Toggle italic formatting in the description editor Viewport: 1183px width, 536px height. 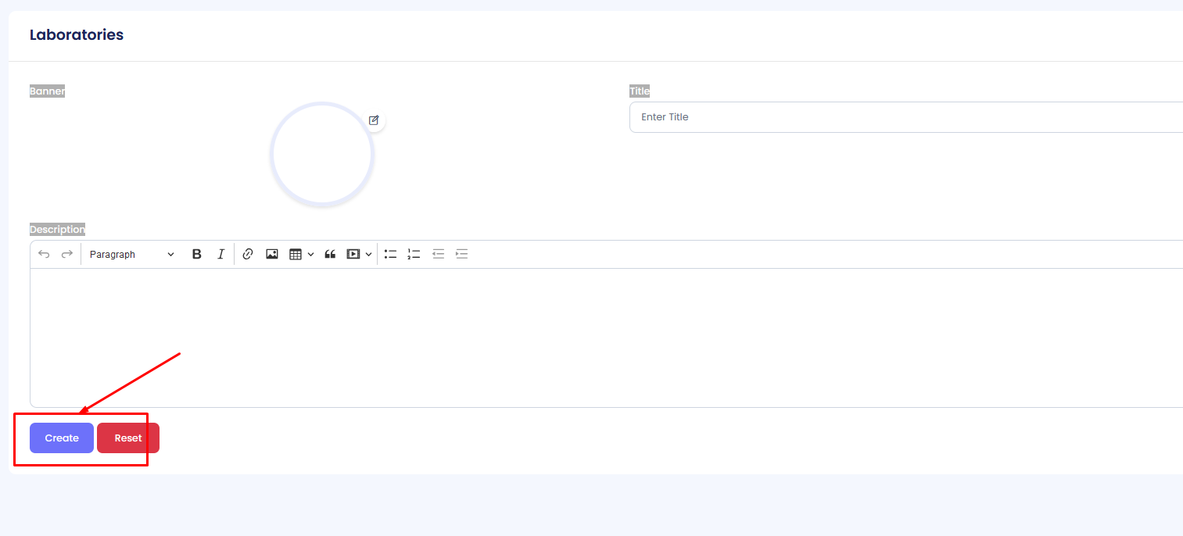pos(220,254)
